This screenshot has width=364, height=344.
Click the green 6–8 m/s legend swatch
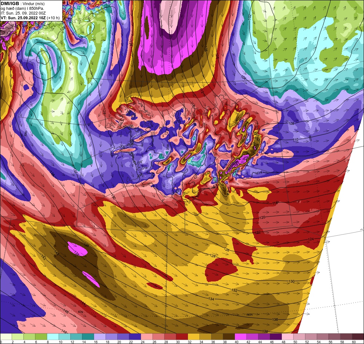point(41,337)
